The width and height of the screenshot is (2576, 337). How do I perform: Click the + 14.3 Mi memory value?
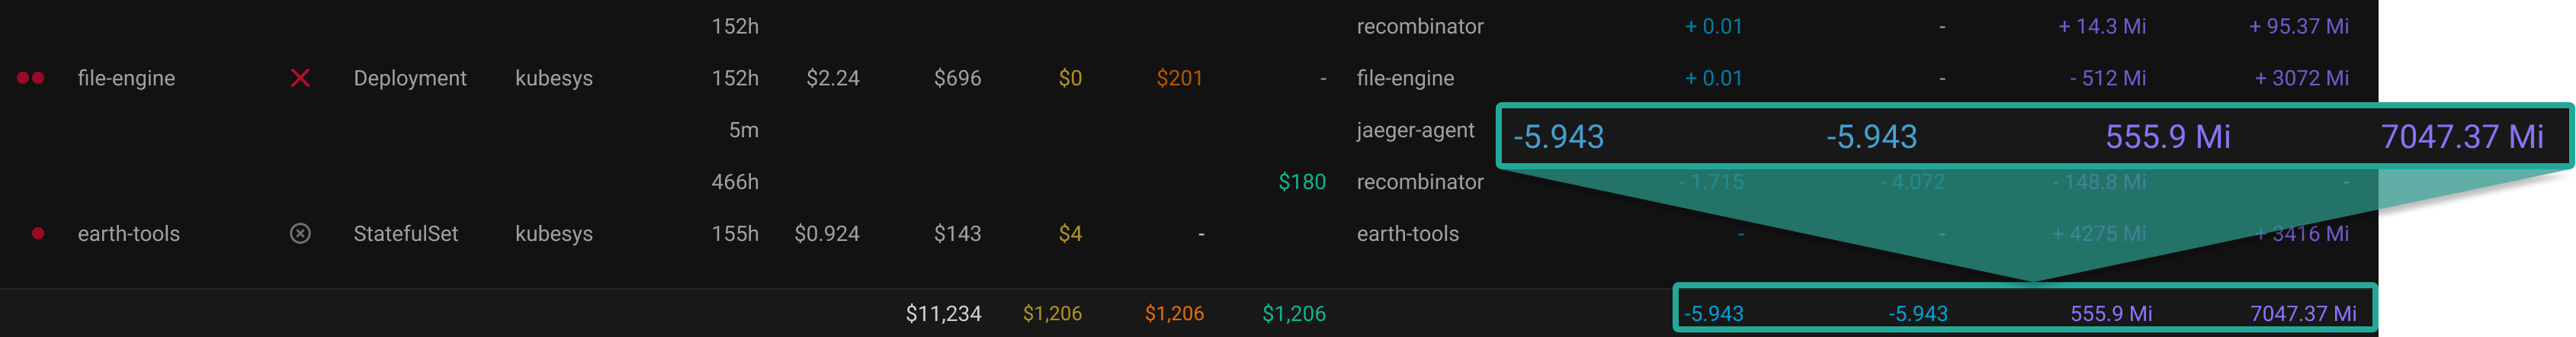click(x=2102, y=26)
